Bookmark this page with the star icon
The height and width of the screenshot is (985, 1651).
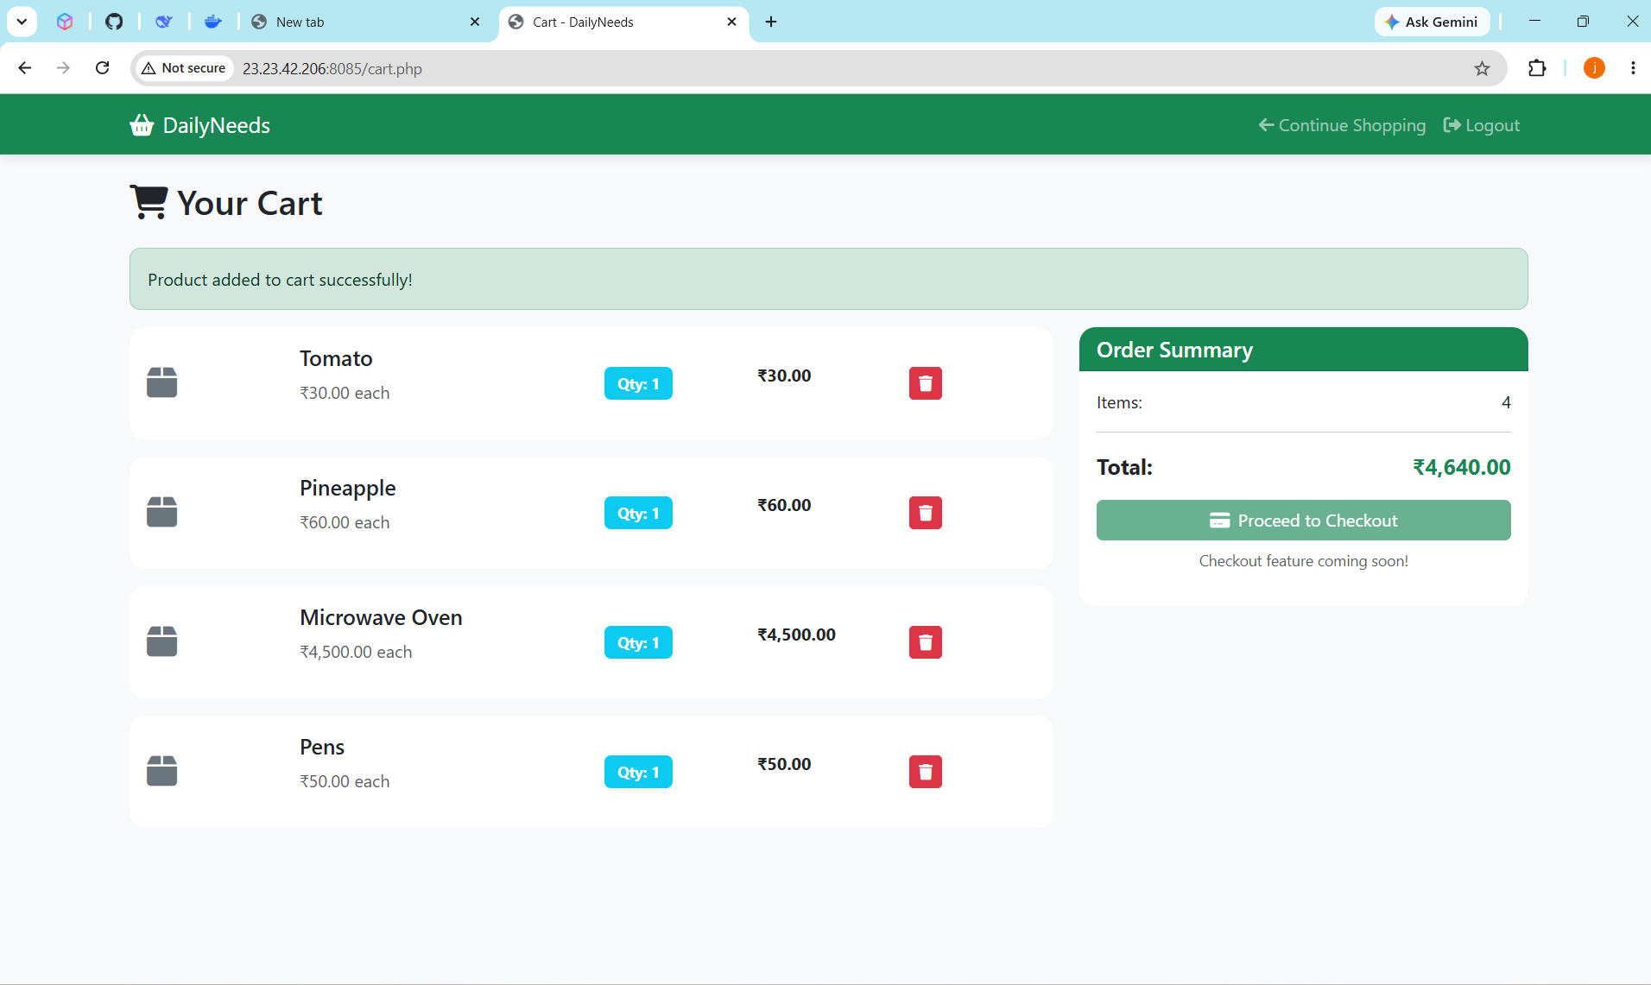click(x=1482, y=68)
